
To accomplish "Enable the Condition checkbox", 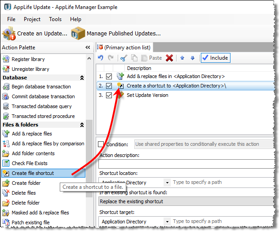I will click(101, 144).
